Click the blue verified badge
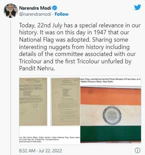The width and height of the screenshot is (145, 155). [x=55, y=8]
